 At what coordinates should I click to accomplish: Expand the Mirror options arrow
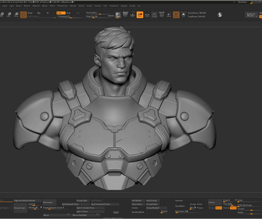point(69,215)
